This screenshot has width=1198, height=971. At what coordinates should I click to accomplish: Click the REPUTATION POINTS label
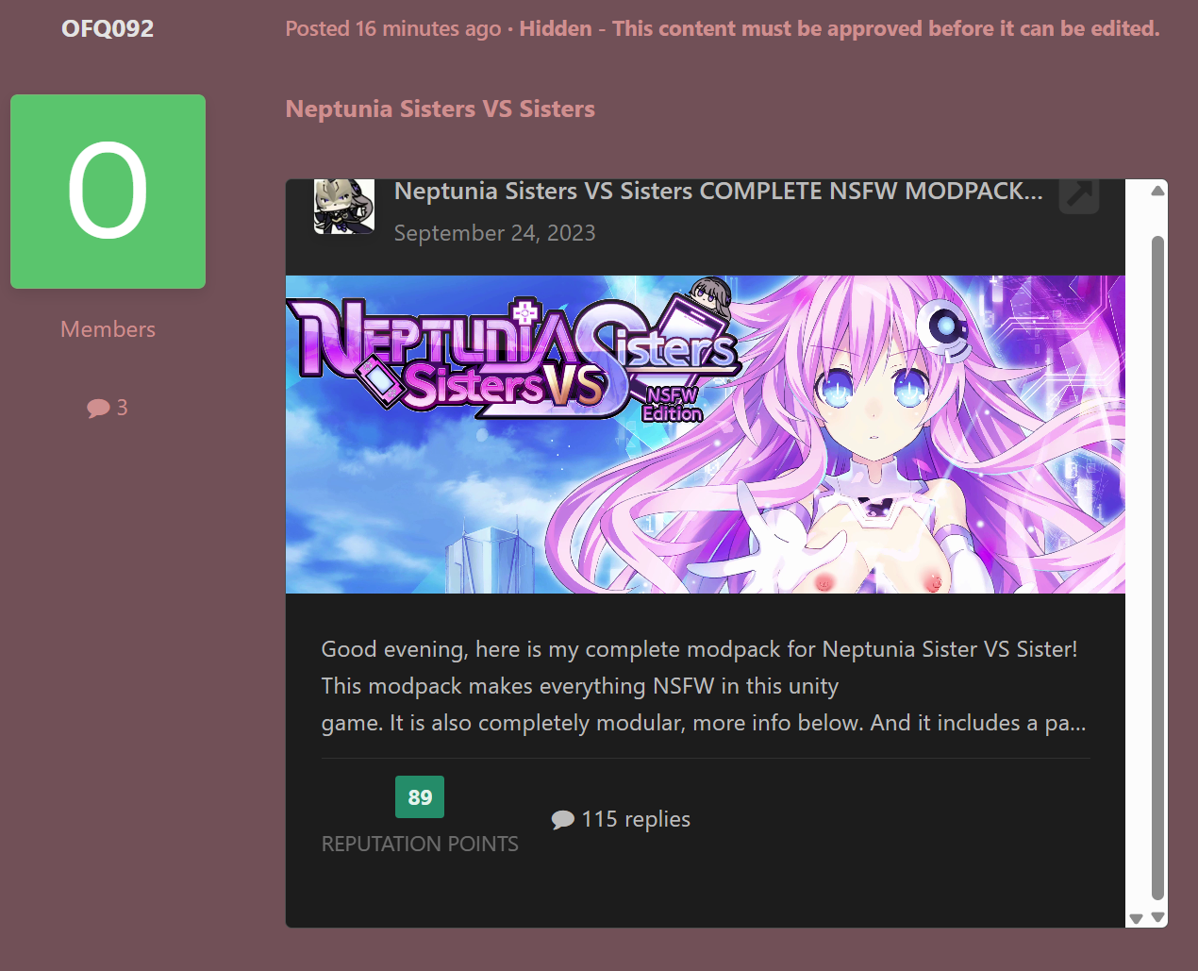pyautogui.click(x=420, y=844)
